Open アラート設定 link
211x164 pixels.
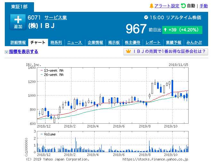point(167,6)
